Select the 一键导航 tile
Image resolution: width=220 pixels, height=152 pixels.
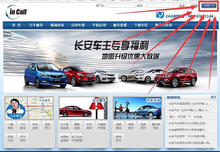pyautogui.click(x=10, y=126)
